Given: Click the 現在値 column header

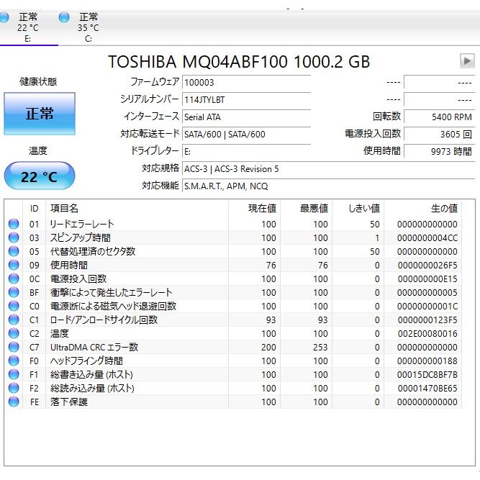Looking at the screenshot, I should pyautogui.click(x=254, y=209).
